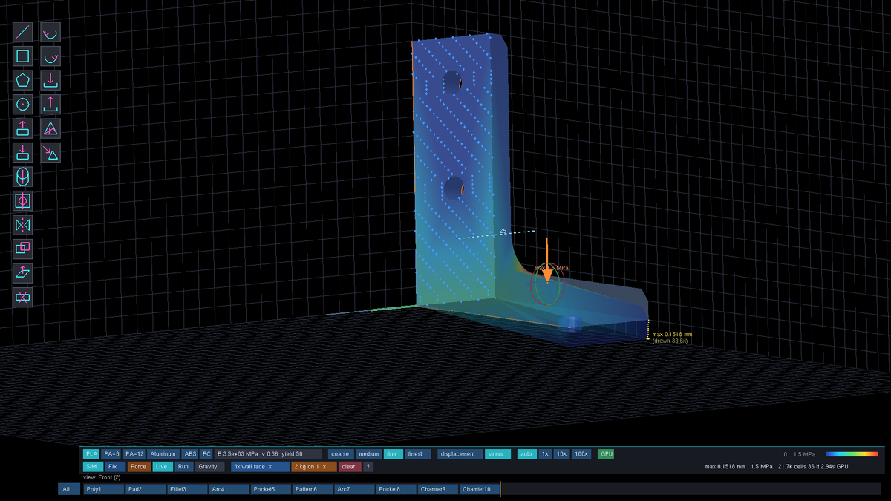Image resolution: width=891 pixels, height=501 pixels.
Task: Select the Line sketch tool
Action: pos(23,32)
